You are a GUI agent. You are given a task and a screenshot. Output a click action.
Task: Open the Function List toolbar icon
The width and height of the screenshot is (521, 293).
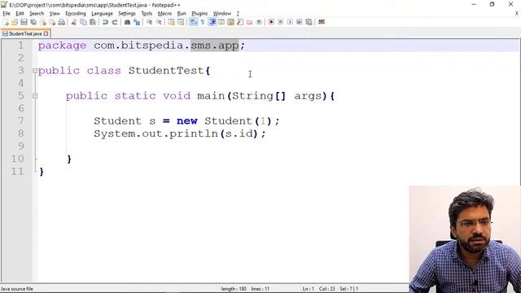(240, 22)
